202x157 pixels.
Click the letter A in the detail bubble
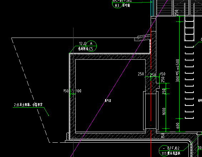pyautogui.click(x=91, y=44)
